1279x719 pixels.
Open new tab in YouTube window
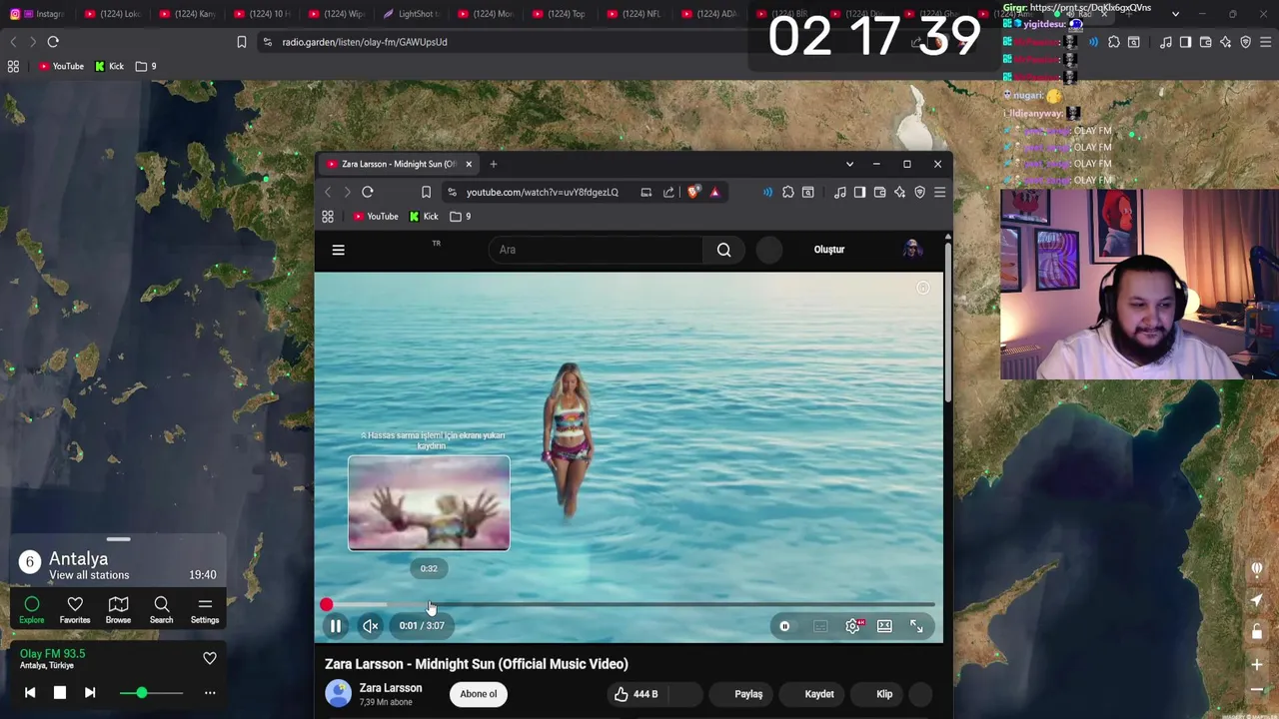493,164
